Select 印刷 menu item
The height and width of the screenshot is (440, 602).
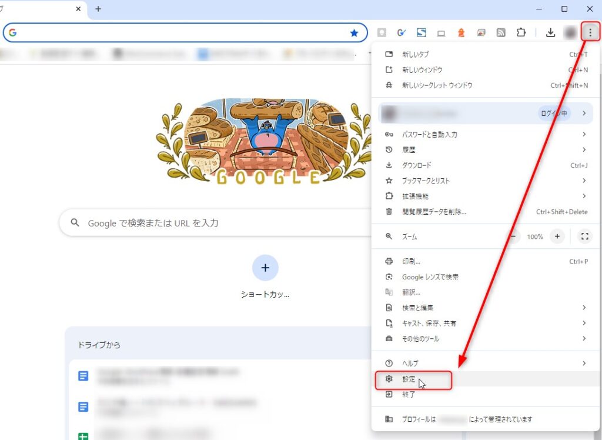point(486,261)
